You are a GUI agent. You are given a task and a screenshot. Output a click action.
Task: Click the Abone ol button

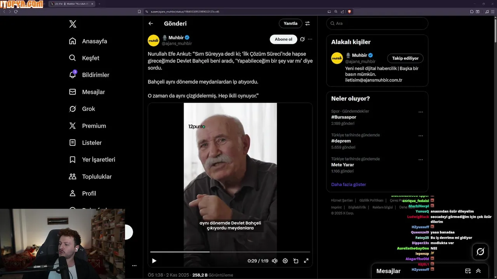coord(283,39)
